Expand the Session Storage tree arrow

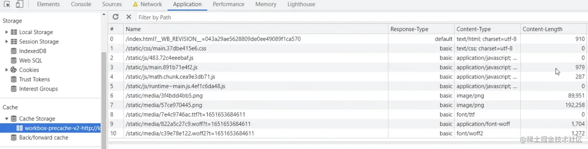(7, 41)
